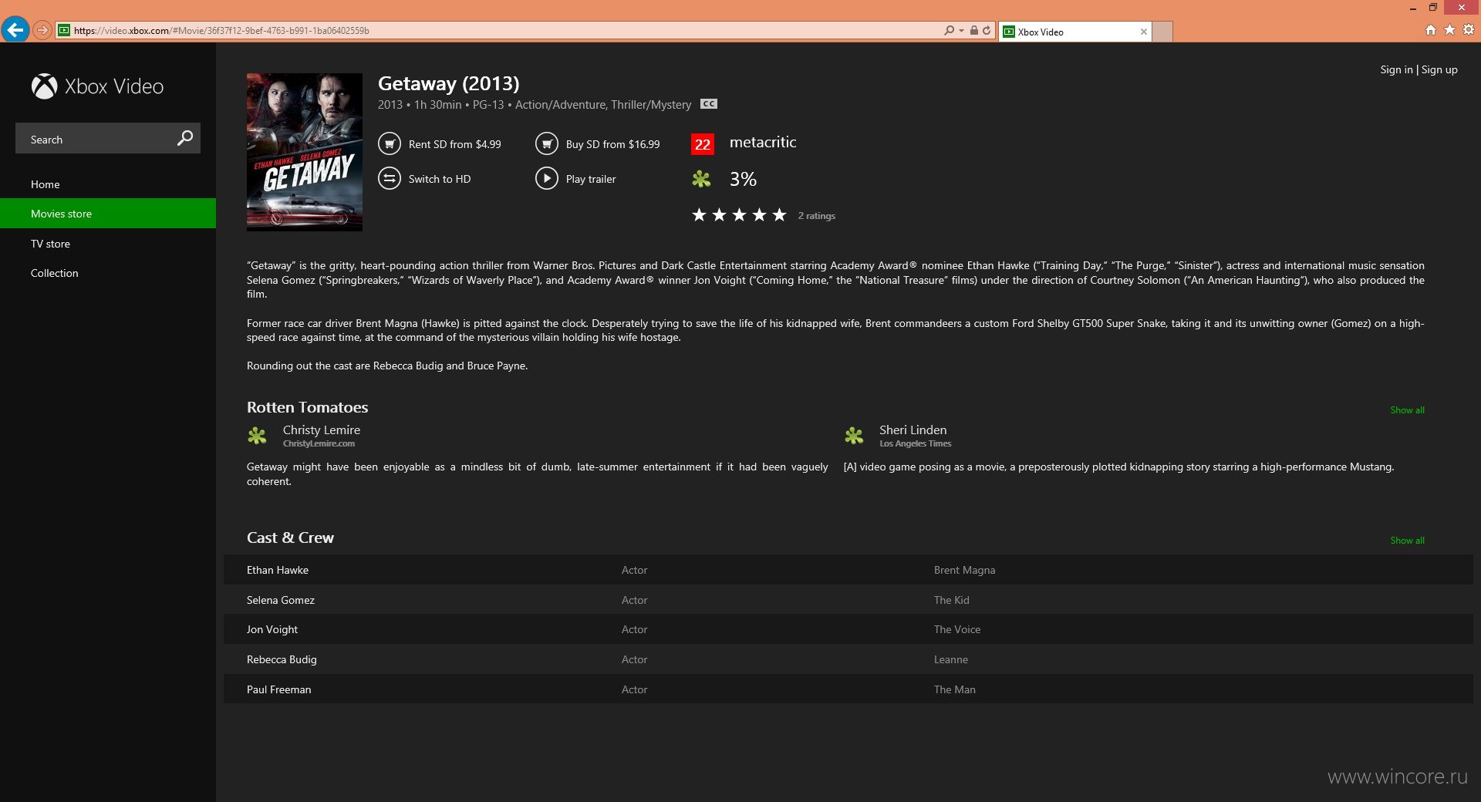Image resolution: width=1481 pixels, height=802 pixels.
Task: Show all Rotten Tomatoes reviews
Action: [x=1407, y=410]
